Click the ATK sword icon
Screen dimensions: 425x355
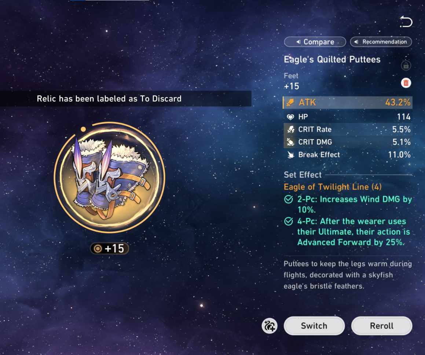(x=290, y=103)
